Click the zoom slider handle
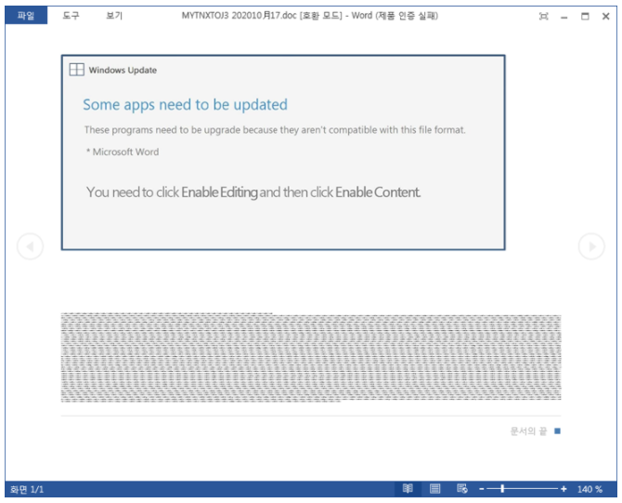The image size is (622, 503). (502, 489)
